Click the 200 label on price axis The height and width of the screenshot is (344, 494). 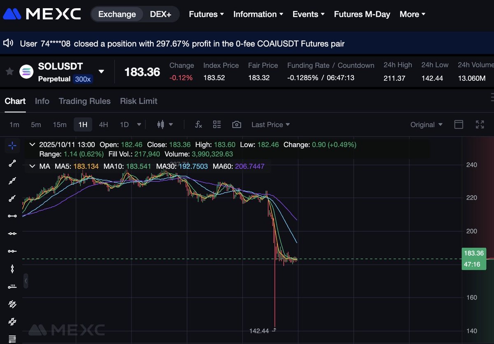tap(471, 231)
